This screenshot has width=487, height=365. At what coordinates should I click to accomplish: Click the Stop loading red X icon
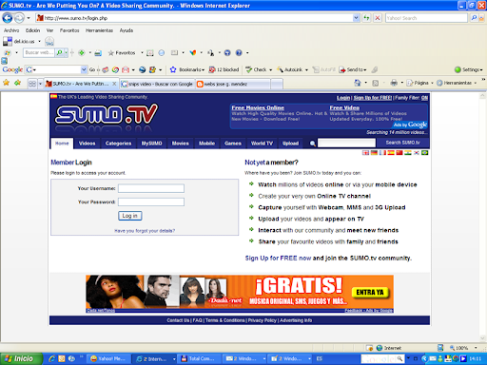tap(378, 18)
